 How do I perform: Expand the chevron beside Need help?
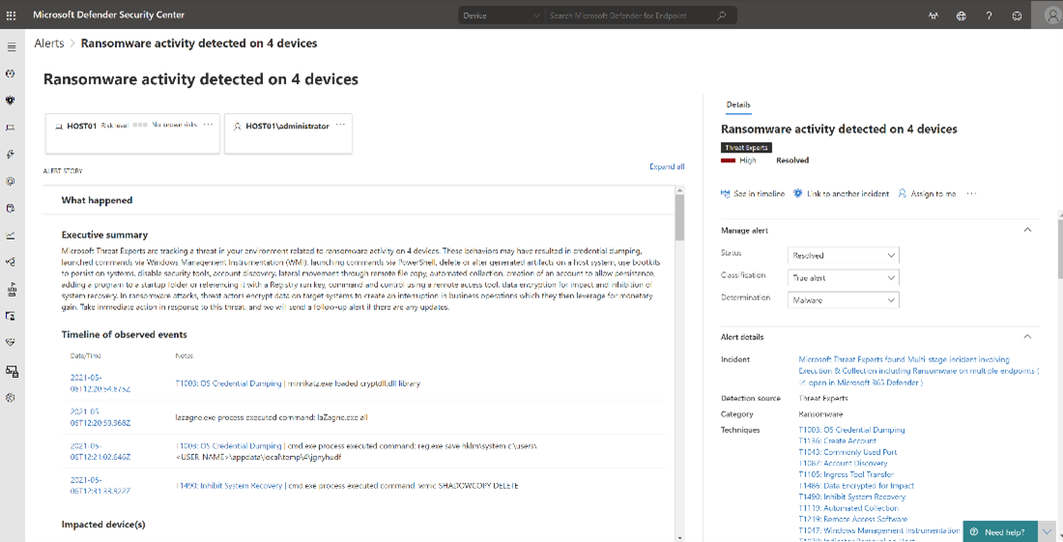click(x=1049, y=531)
